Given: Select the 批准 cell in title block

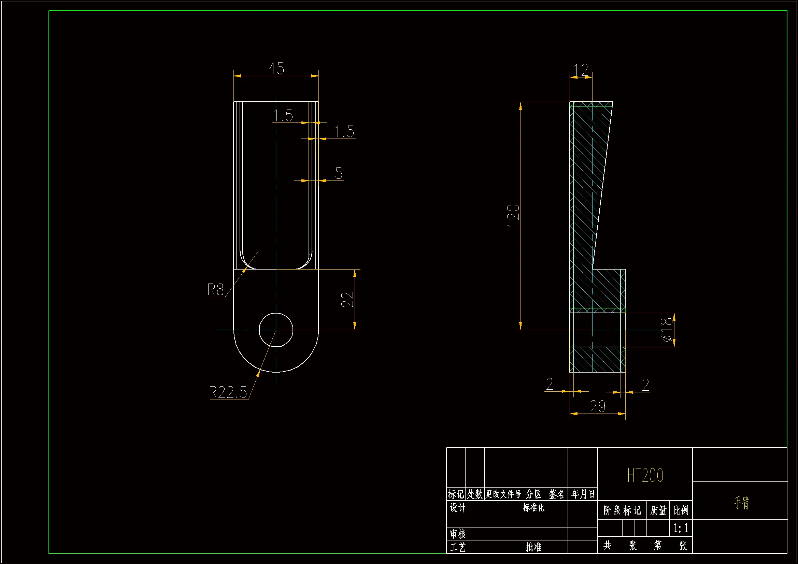Looking at the screenshot, I should point(533,547).
